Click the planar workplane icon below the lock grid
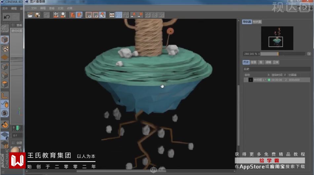Image resolution: width=314 pixels, height=175 pixels. coord(5,144)
